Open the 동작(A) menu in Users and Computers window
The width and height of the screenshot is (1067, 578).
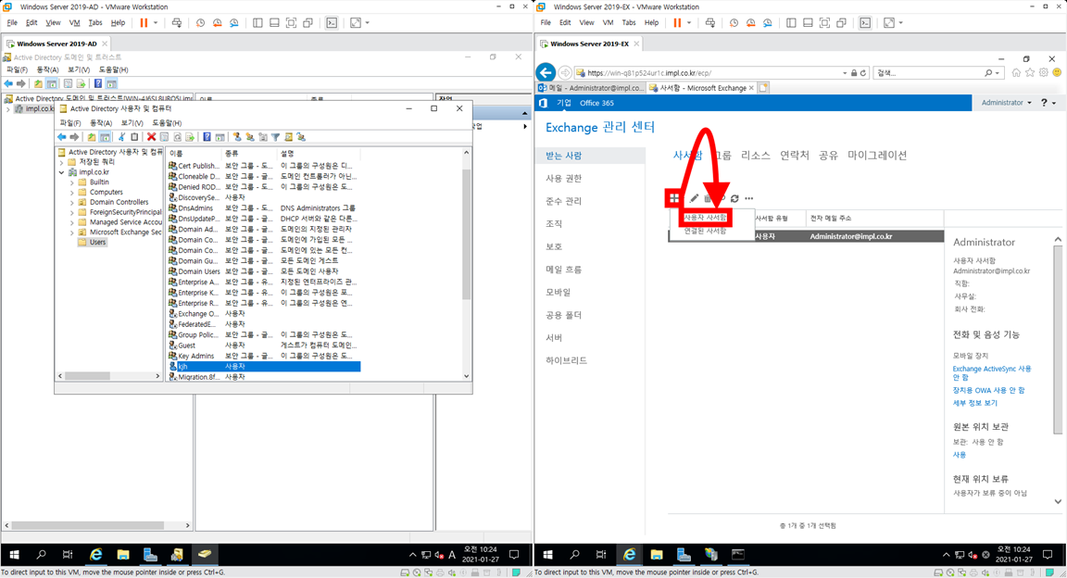tap(101, 123)
